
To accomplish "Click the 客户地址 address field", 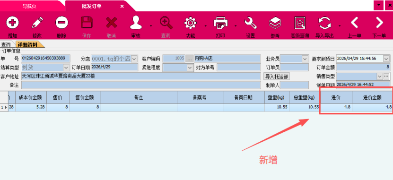I will 141,77.
